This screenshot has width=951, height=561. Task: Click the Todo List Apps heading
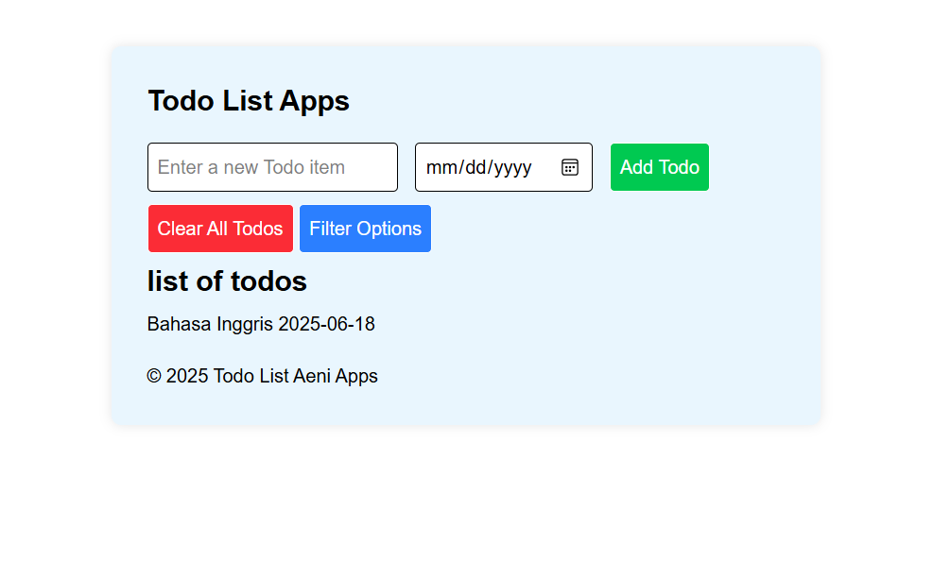coord(249,101)
